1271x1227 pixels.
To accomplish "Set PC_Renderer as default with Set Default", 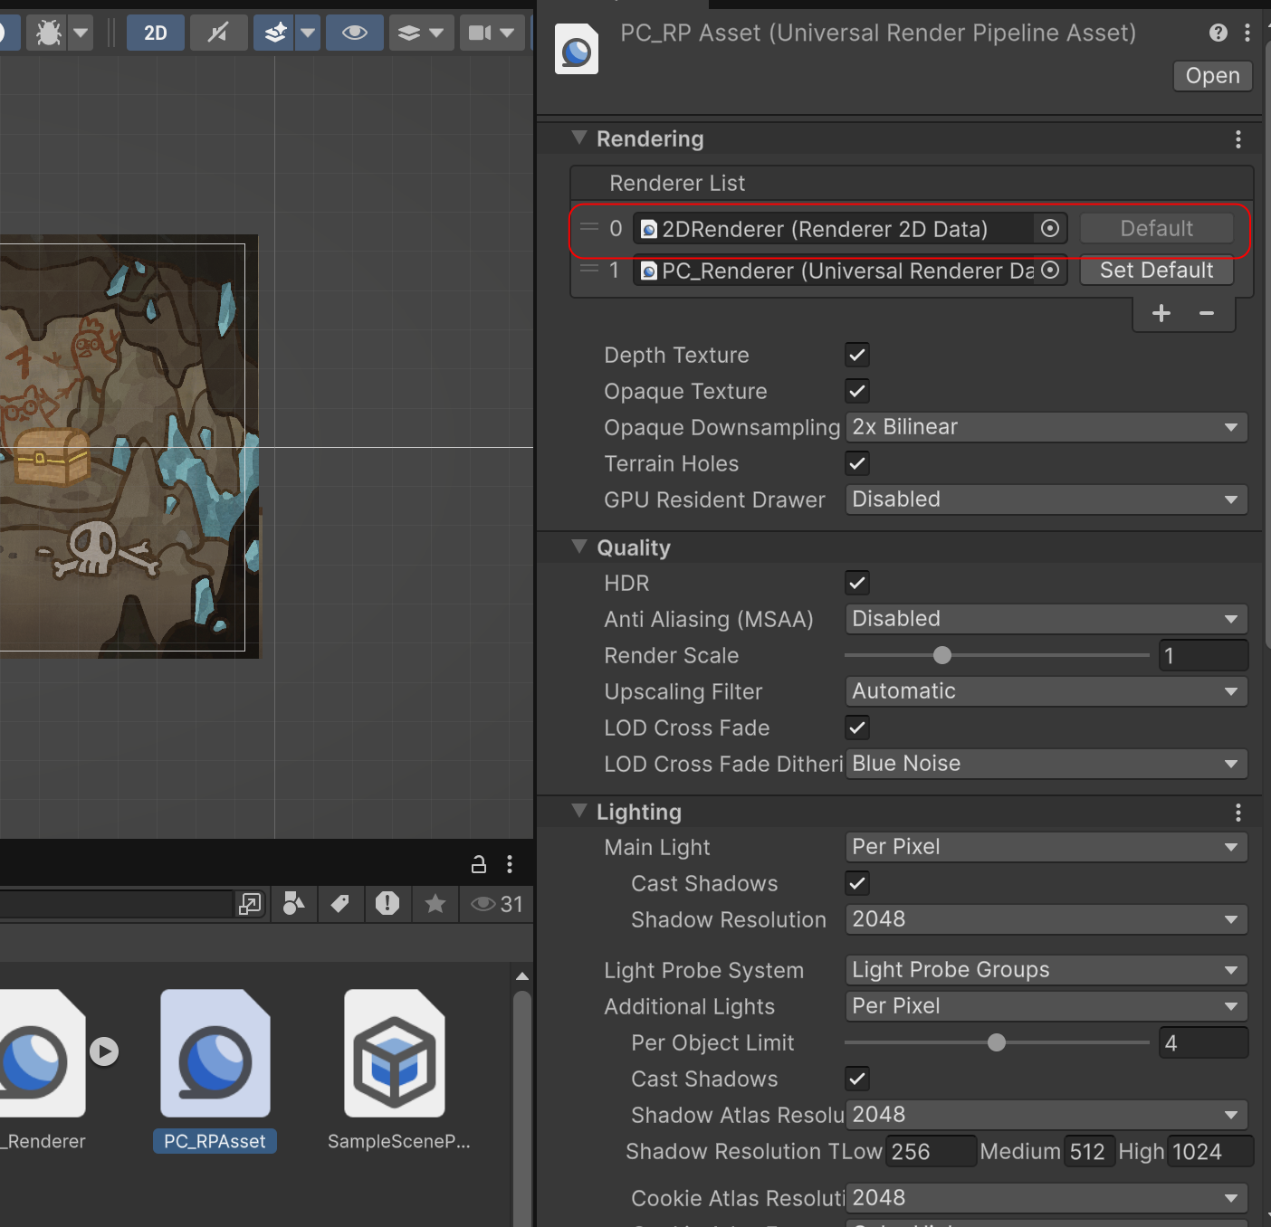I will tap(1157, 271).
